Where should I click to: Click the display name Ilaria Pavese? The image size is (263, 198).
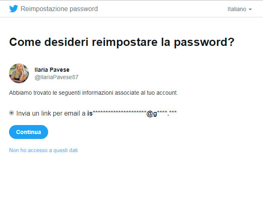(52, 70)
